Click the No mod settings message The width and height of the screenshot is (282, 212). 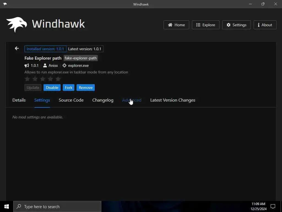[x=37, y=117]
